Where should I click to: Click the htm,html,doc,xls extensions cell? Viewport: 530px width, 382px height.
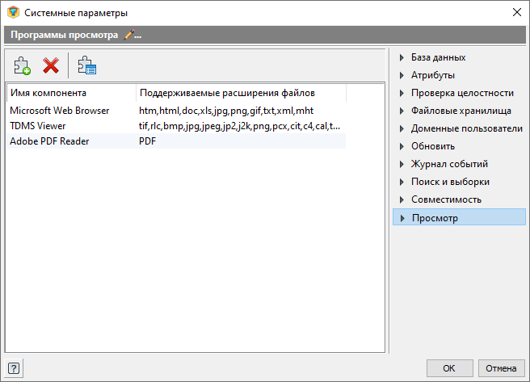tap(226, 111)
